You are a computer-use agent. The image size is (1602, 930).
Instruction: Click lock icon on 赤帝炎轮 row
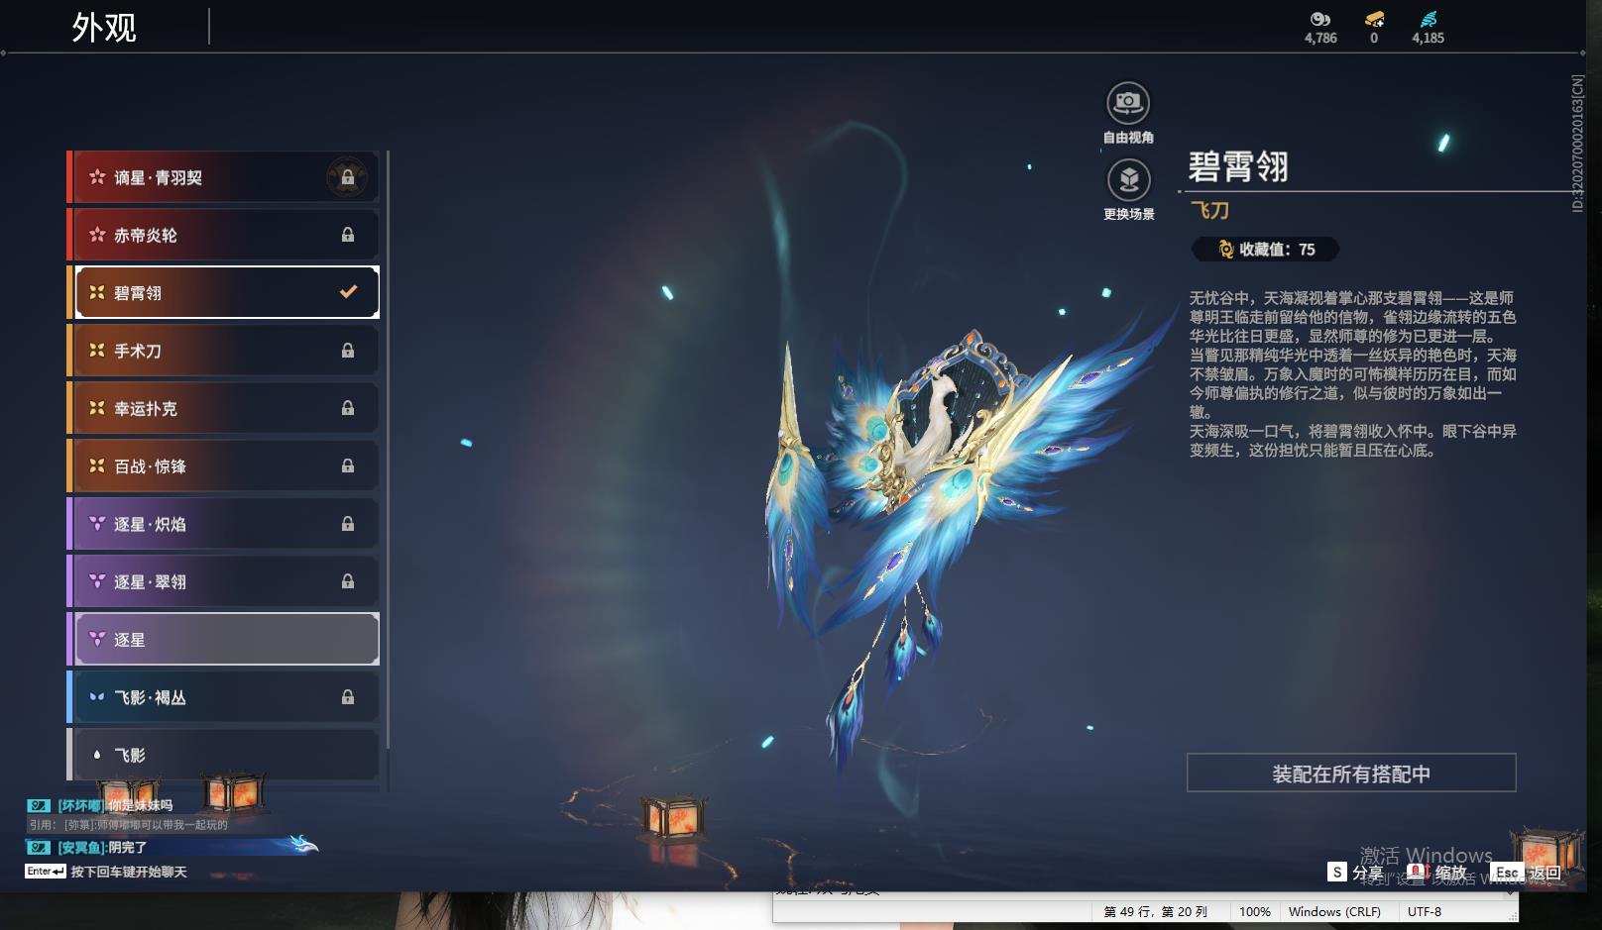[x=348, y=235]
